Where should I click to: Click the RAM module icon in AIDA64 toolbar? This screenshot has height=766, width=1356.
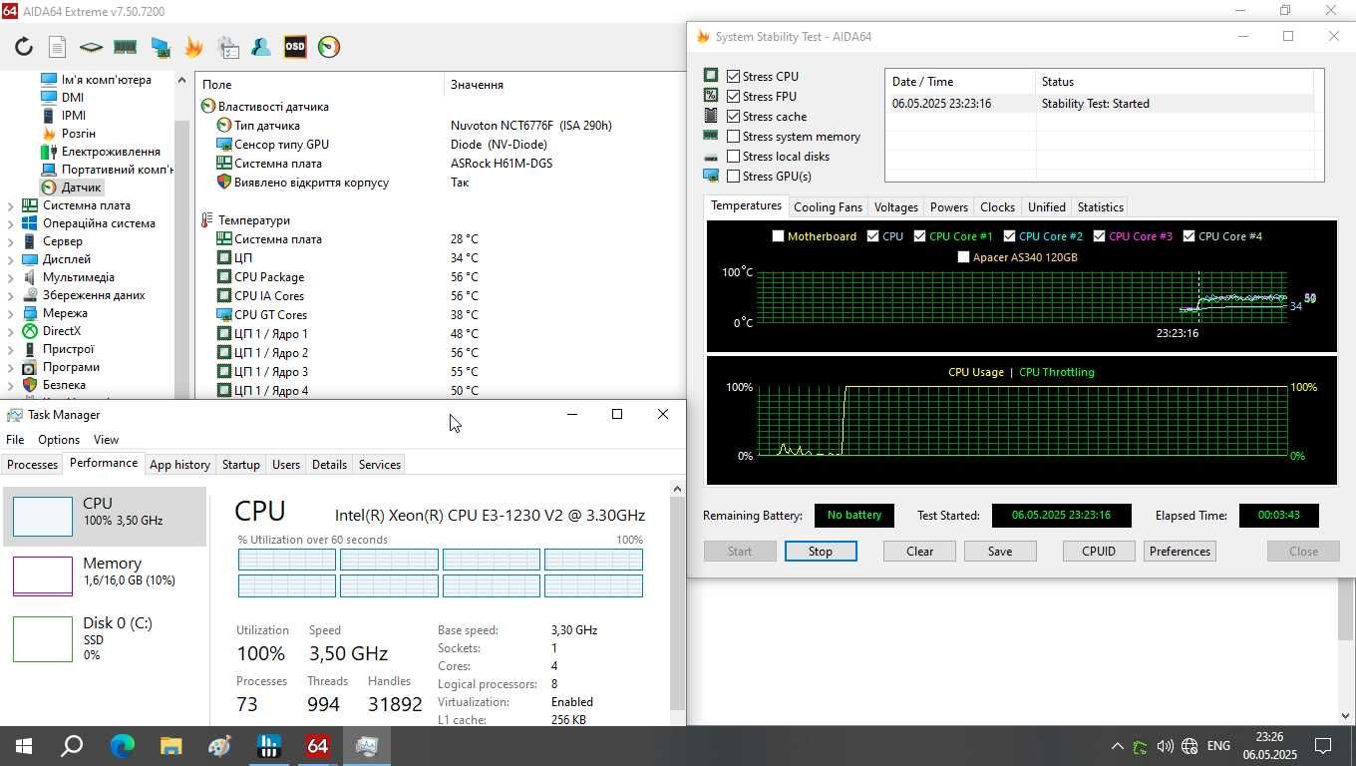tap(125, 47)
